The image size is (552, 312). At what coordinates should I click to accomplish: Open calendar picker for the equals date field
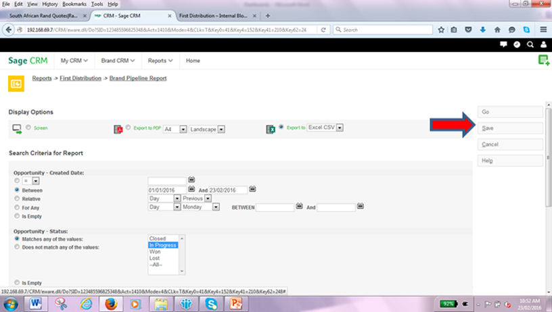pos(191,180)
